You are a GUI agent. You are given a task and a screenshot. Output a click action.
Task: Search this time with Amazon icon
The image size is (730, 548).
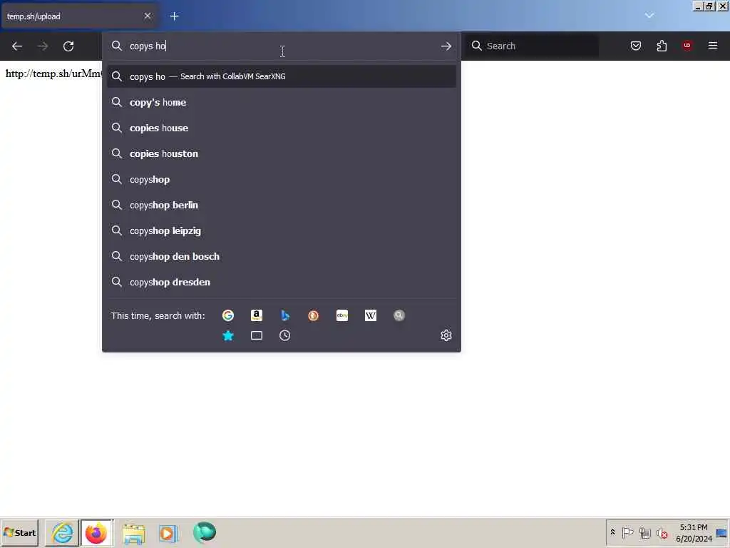pyautogui.click(x=257, y=315)
